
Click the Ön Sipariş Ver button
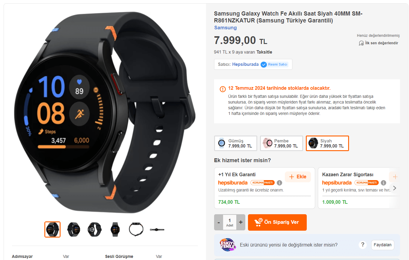(x=277, y=222)
